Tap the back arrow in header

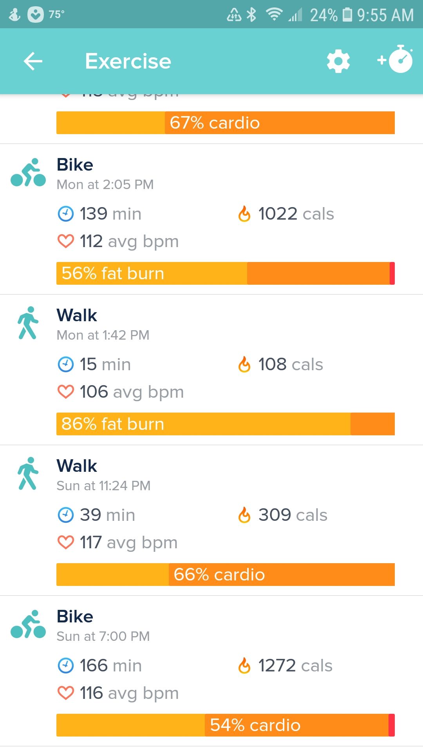click(x=33, y=61)
